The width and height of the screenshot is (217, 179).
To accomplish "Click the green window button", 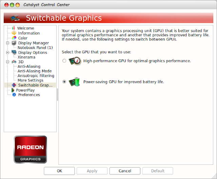I will click(12, 5).
